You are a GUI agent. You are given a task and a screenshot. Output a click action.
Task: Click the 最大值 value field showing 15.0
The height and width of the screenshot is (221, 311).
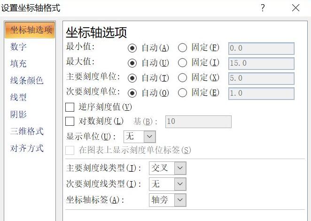coord(261,63)
